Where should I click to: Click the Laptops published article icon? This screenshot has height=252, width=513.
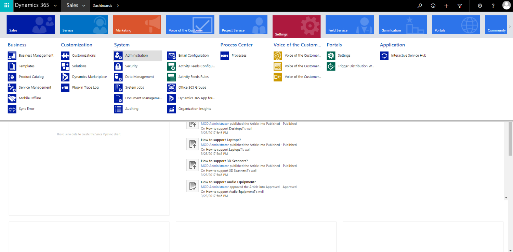(x=193, y=144)
